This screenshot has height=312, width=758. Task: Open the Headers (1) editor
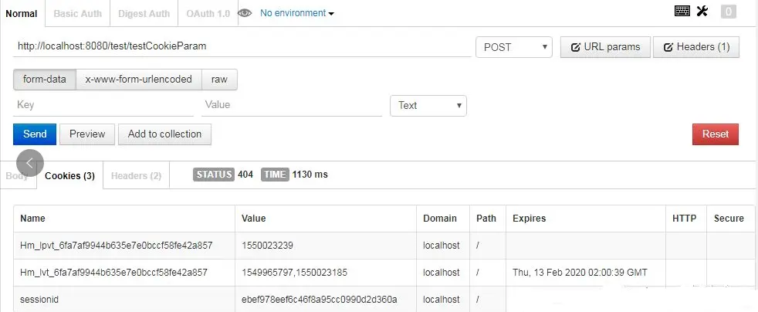coord(695,47)
